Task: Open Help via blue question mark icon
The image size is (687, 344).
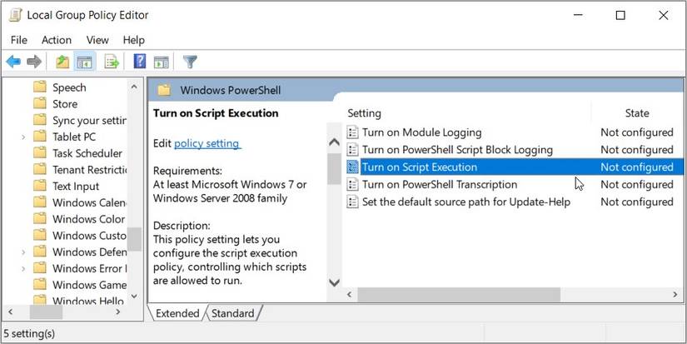Action: pyautogui.click(x=140, y=62)
